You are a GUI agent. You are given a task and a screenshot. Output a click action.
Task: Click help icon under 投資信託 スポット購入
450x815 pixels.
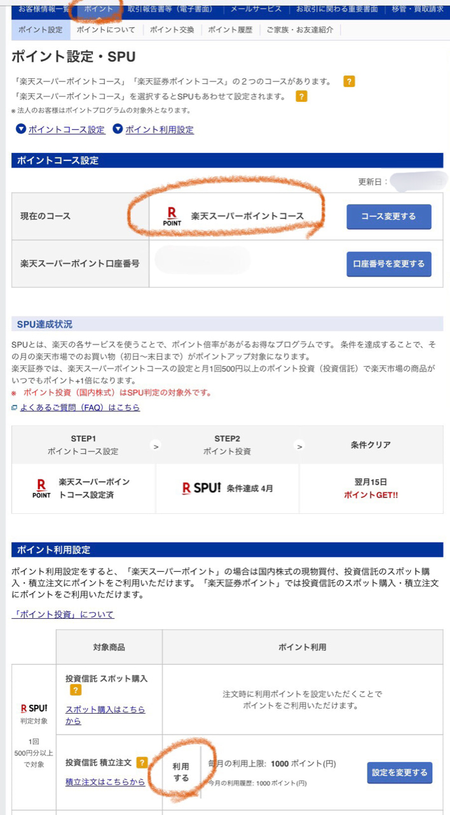[x=76, y=690]
